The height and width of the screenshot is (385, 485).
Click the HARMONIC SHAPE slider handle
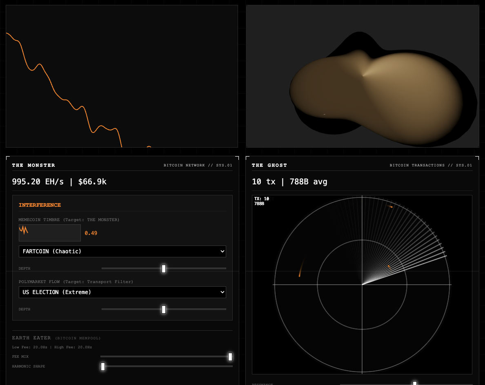[x=103, y=367]
